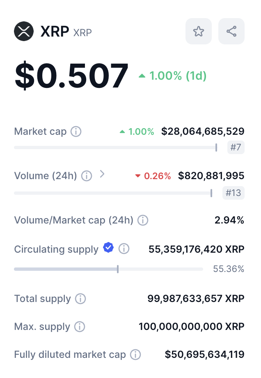This screenshot has width=261, height=378.
Task: Click the Circulating supply progress bar
Action: tap(109, 269)
